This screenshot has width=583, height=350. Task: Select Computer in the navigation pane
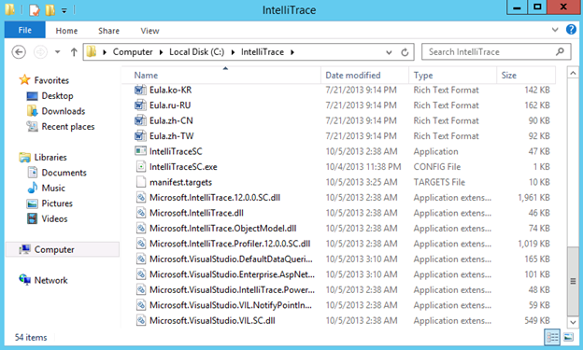63,249
